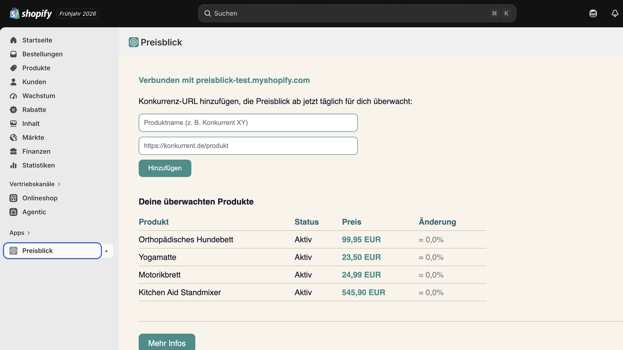This screenshot has width=623, height=350.
Task: Open the Startseite home icon
Action: pos(14,40)
